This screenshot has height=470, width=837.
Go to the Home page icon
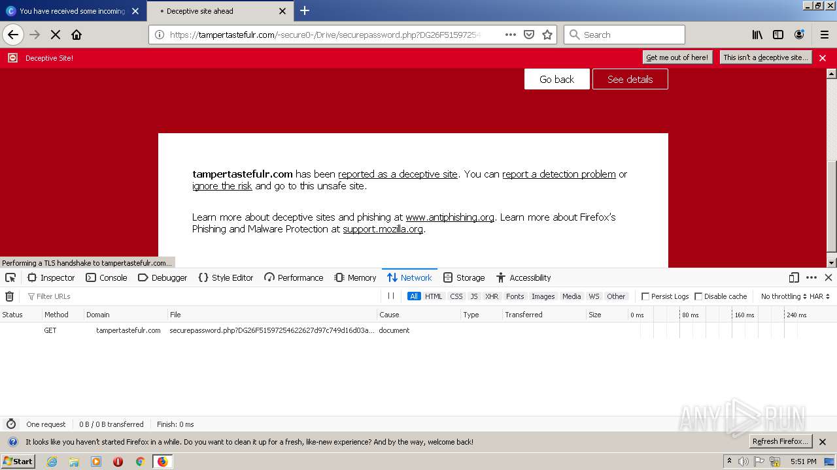pyautogui.click(x=77, y=35)
